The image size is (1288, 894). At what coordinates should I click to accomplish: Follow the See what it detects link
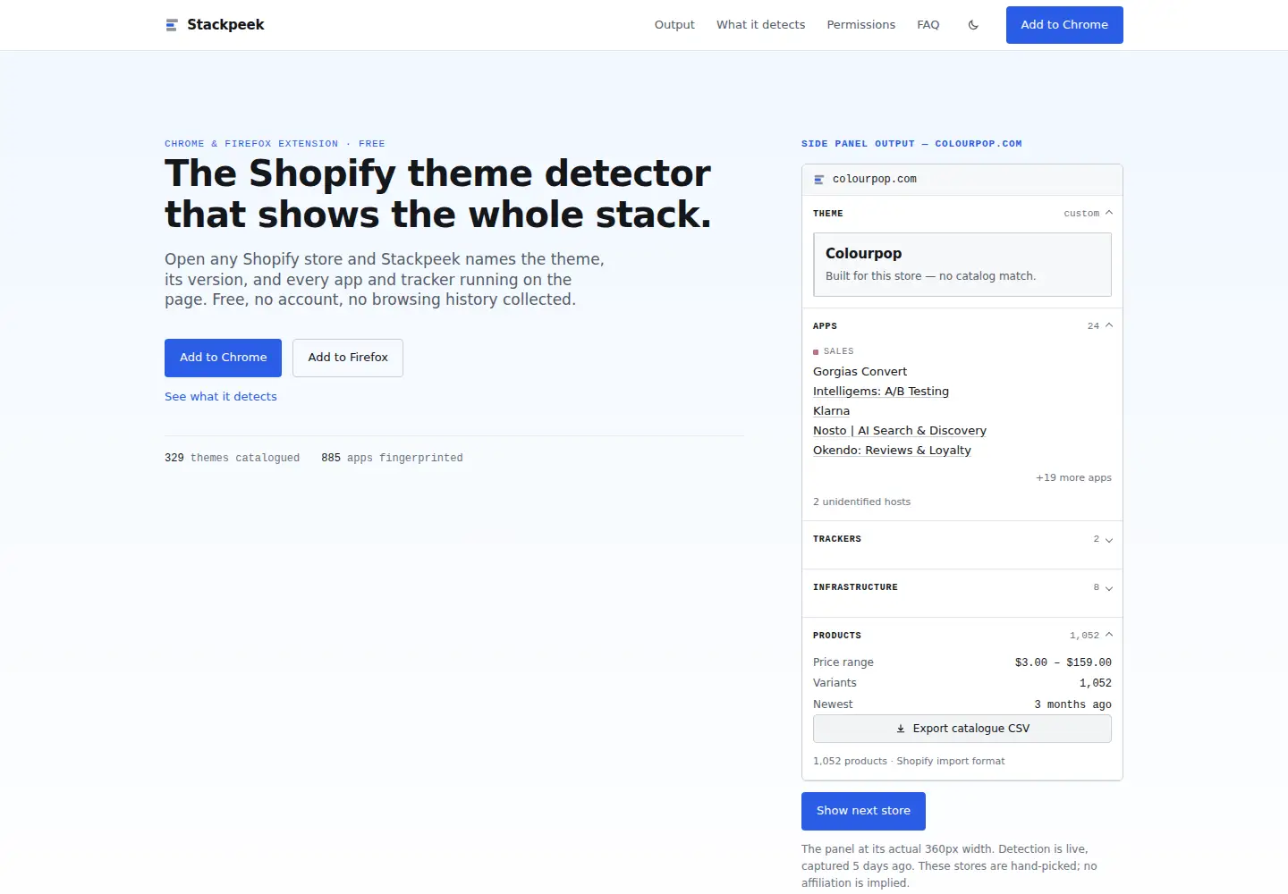[x=221, y=397]
